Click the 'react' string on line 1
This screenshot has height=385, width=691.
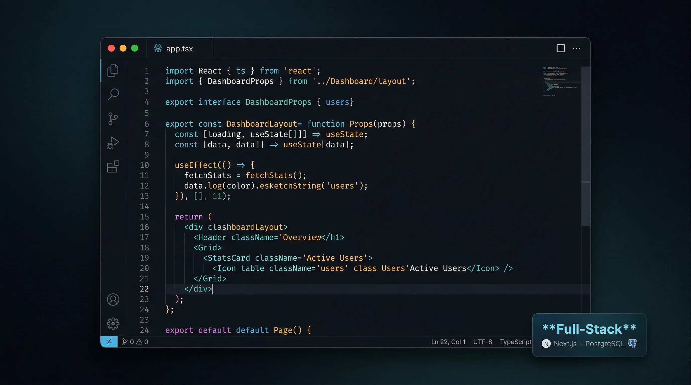(300, 71)
